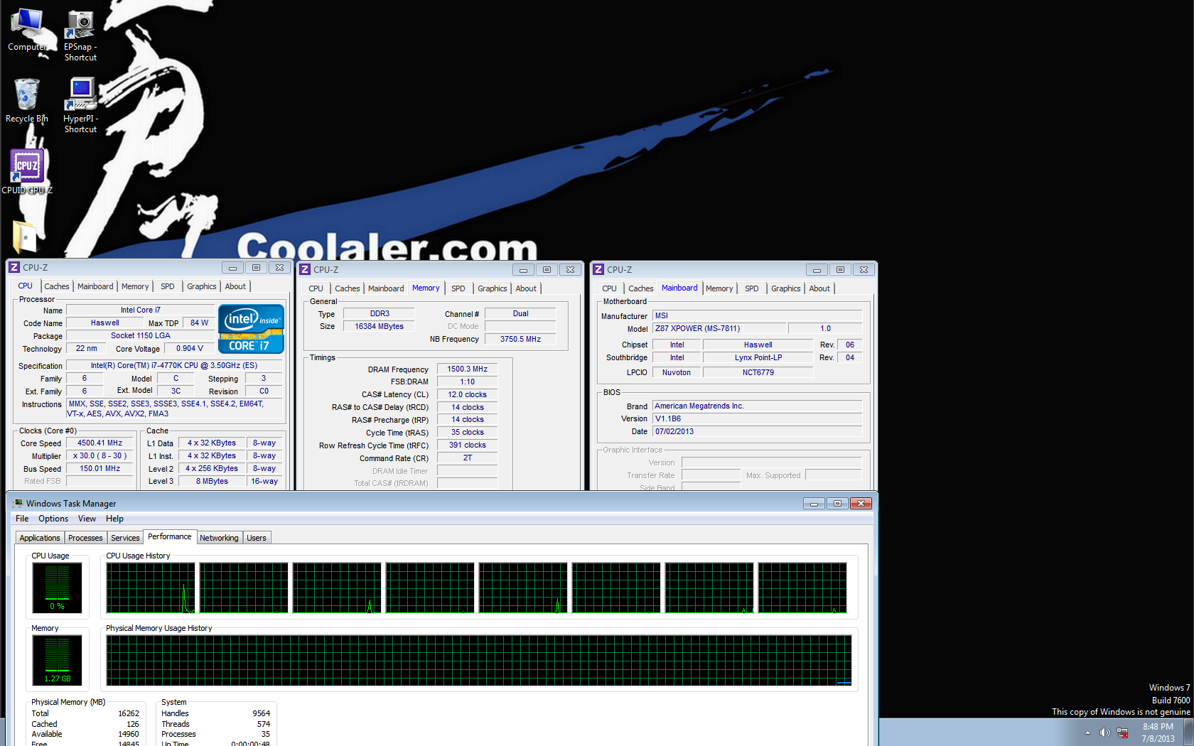Image resolution: width=1194 pixels, height=746 pixels.
Task: Switch to Services tab in Task Manager
Action: click(125, 539)
